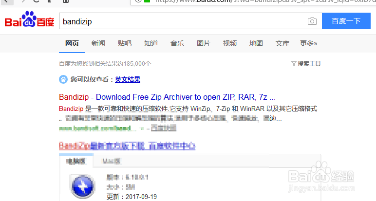The width and height of the screenshot is (376, 201).
Task: Select the first tab in the software card
Action: [76, 161]
